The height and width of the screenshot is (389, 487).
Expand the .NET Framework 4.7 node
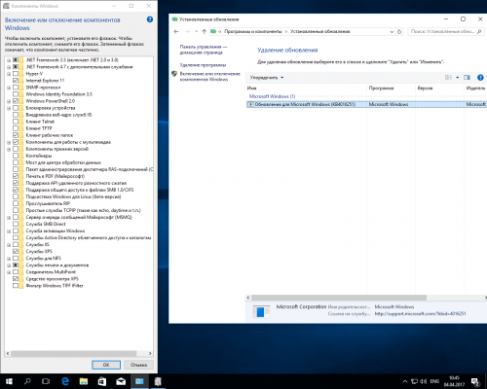coord(9,67)
